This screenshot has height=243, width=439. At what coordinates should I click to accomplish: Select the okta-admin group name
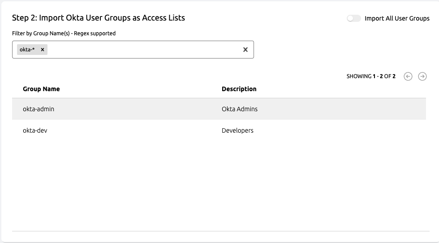click(x=39, y=109)
